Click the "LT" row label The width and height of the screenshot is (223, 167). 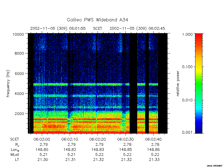(x=17, y=159)
